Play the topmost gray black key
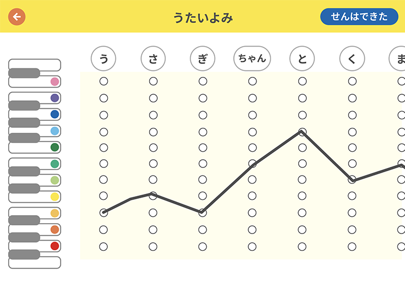This screenshot has height=305, width=405. (x=24, y=73)
